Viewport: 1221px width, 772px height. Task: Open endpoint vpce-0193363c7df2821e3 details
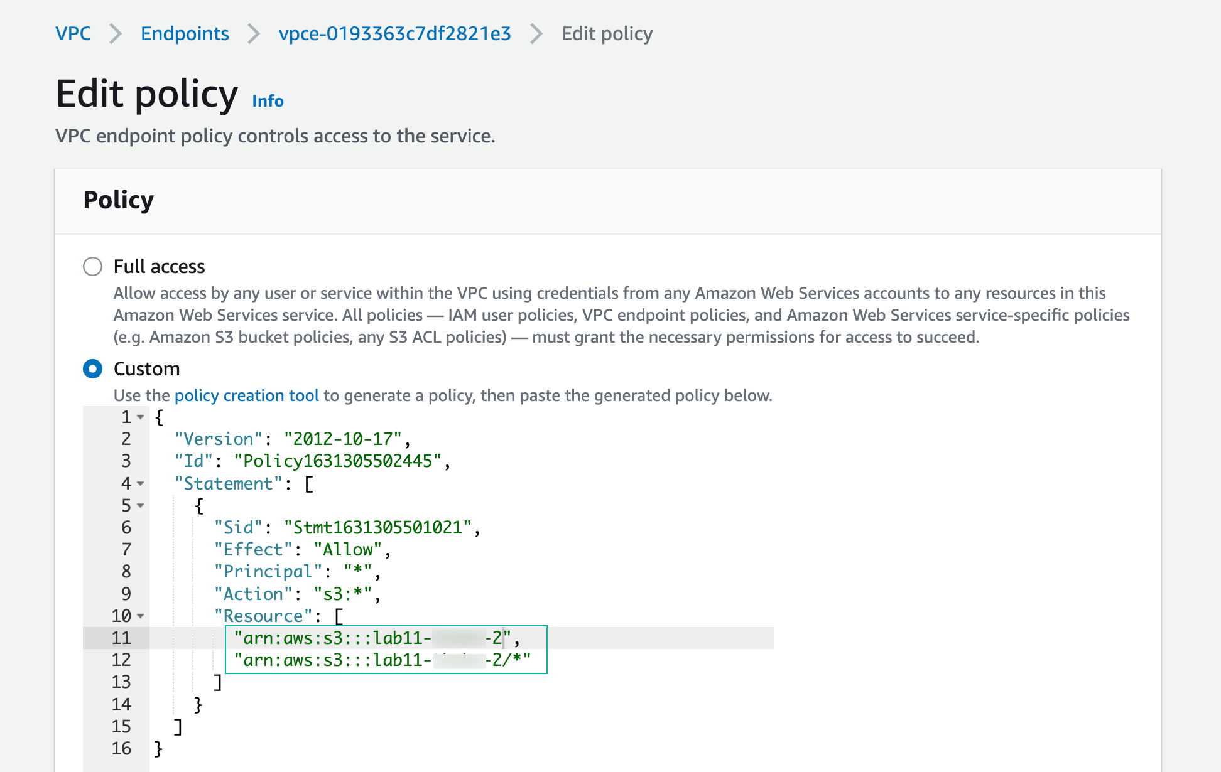coord(394,33)
